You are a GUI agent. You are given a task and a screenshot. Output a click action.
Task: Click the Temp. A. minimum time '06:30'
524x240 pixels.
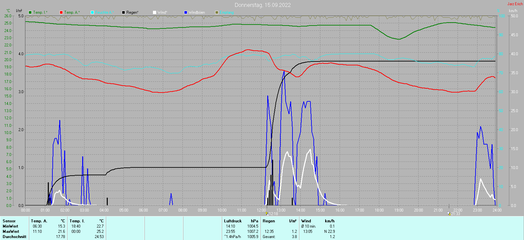click(x=37, y=226)
